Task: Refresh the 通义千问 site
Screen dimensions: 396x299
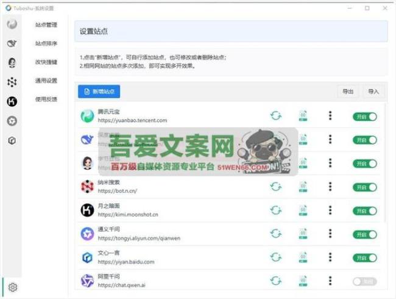Action: coord(276,234)
